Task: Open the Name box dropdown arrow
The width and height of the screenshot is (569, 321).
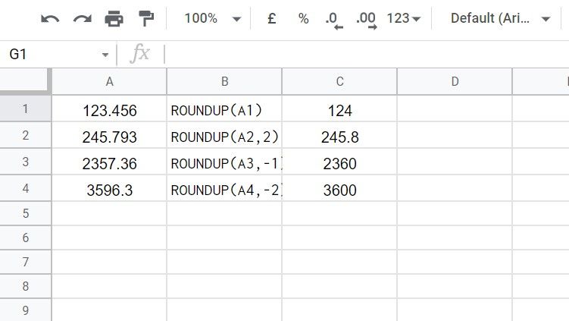Action: [105, 55]
